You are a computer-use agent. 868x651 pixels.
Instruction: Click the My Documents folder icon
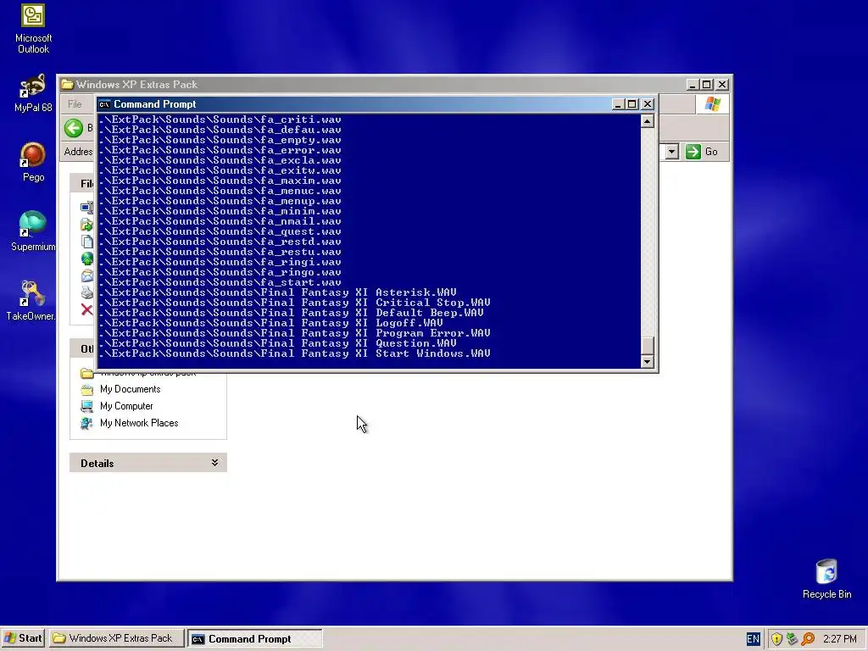point(87,389)
